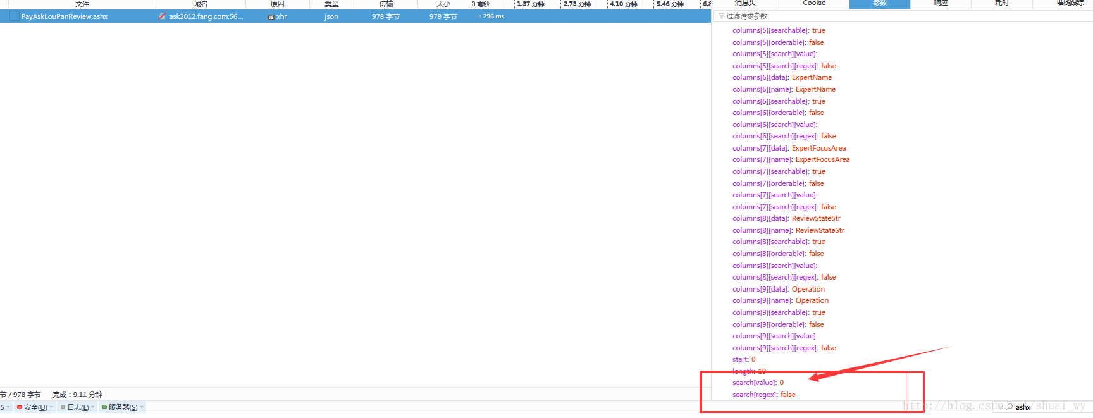
Task: Select the PayAskLouPanReview.ashx request row
Action: coord(355,16)
